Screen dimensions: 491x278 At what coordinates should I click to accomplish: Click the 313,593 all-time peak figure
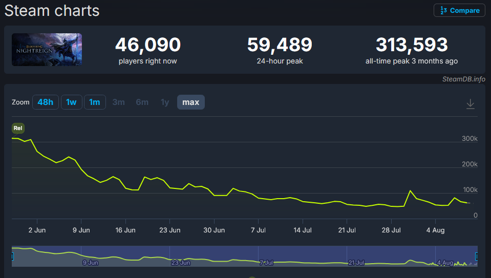[412, 45]
